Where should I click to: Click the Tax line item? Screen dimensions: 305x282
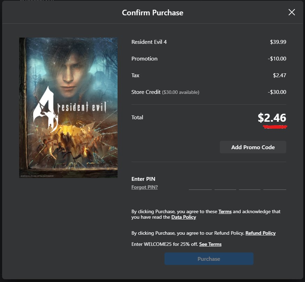pyautogui.click(x=135, y=75)
